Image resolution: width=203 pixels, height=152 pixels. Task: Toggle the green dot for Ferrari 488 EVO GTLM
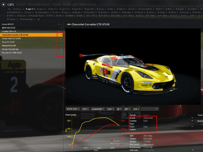pos(61,38)
